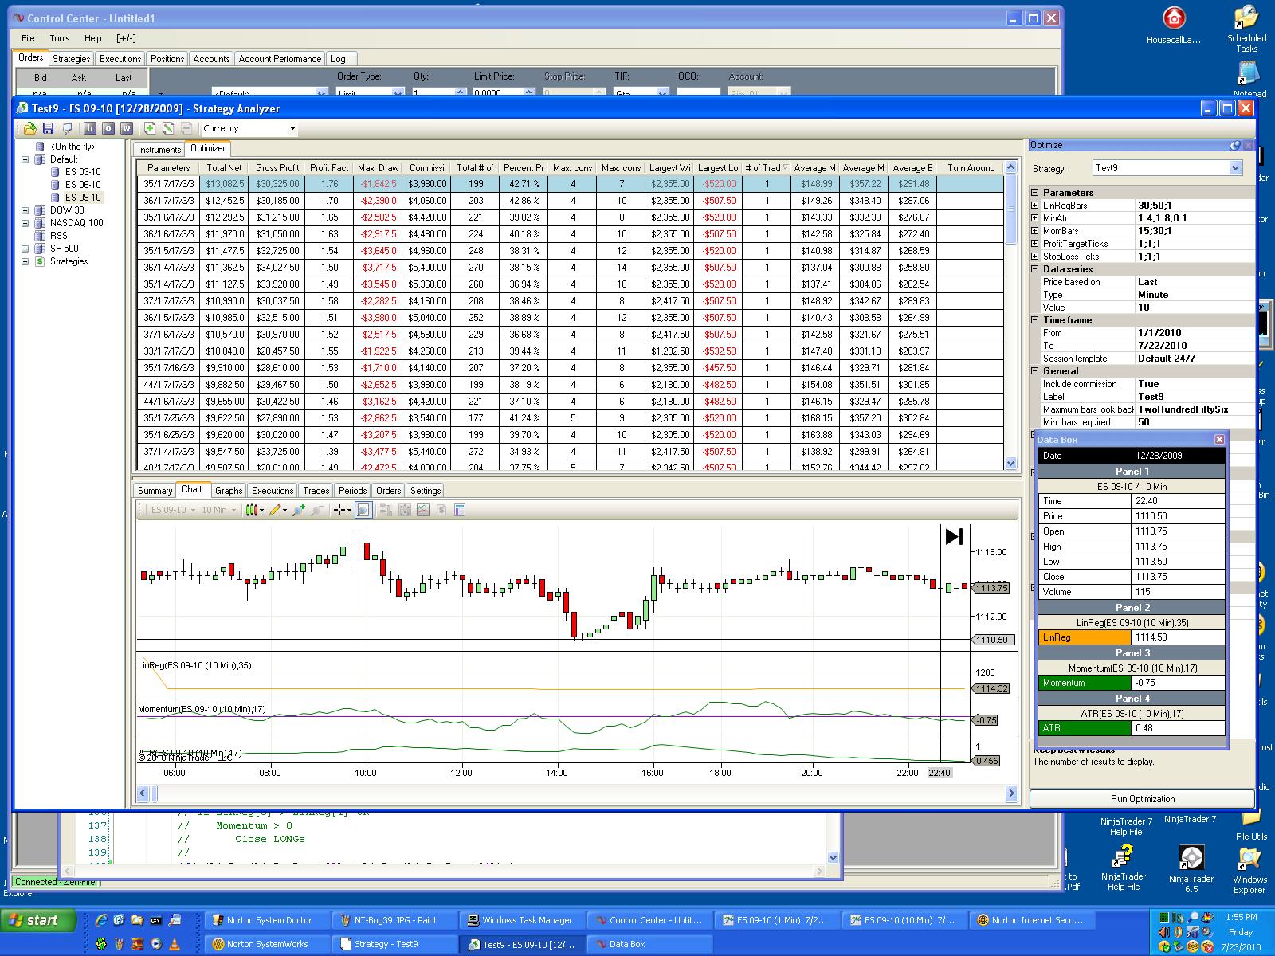Click the blue floppy disk save icon

pyautogui.click(x=48, y=128)
